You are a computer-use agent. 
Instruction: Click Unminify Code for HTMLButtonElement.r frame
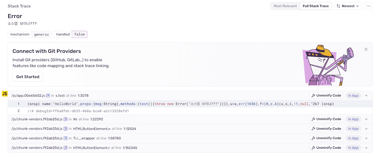click(326, 148)
